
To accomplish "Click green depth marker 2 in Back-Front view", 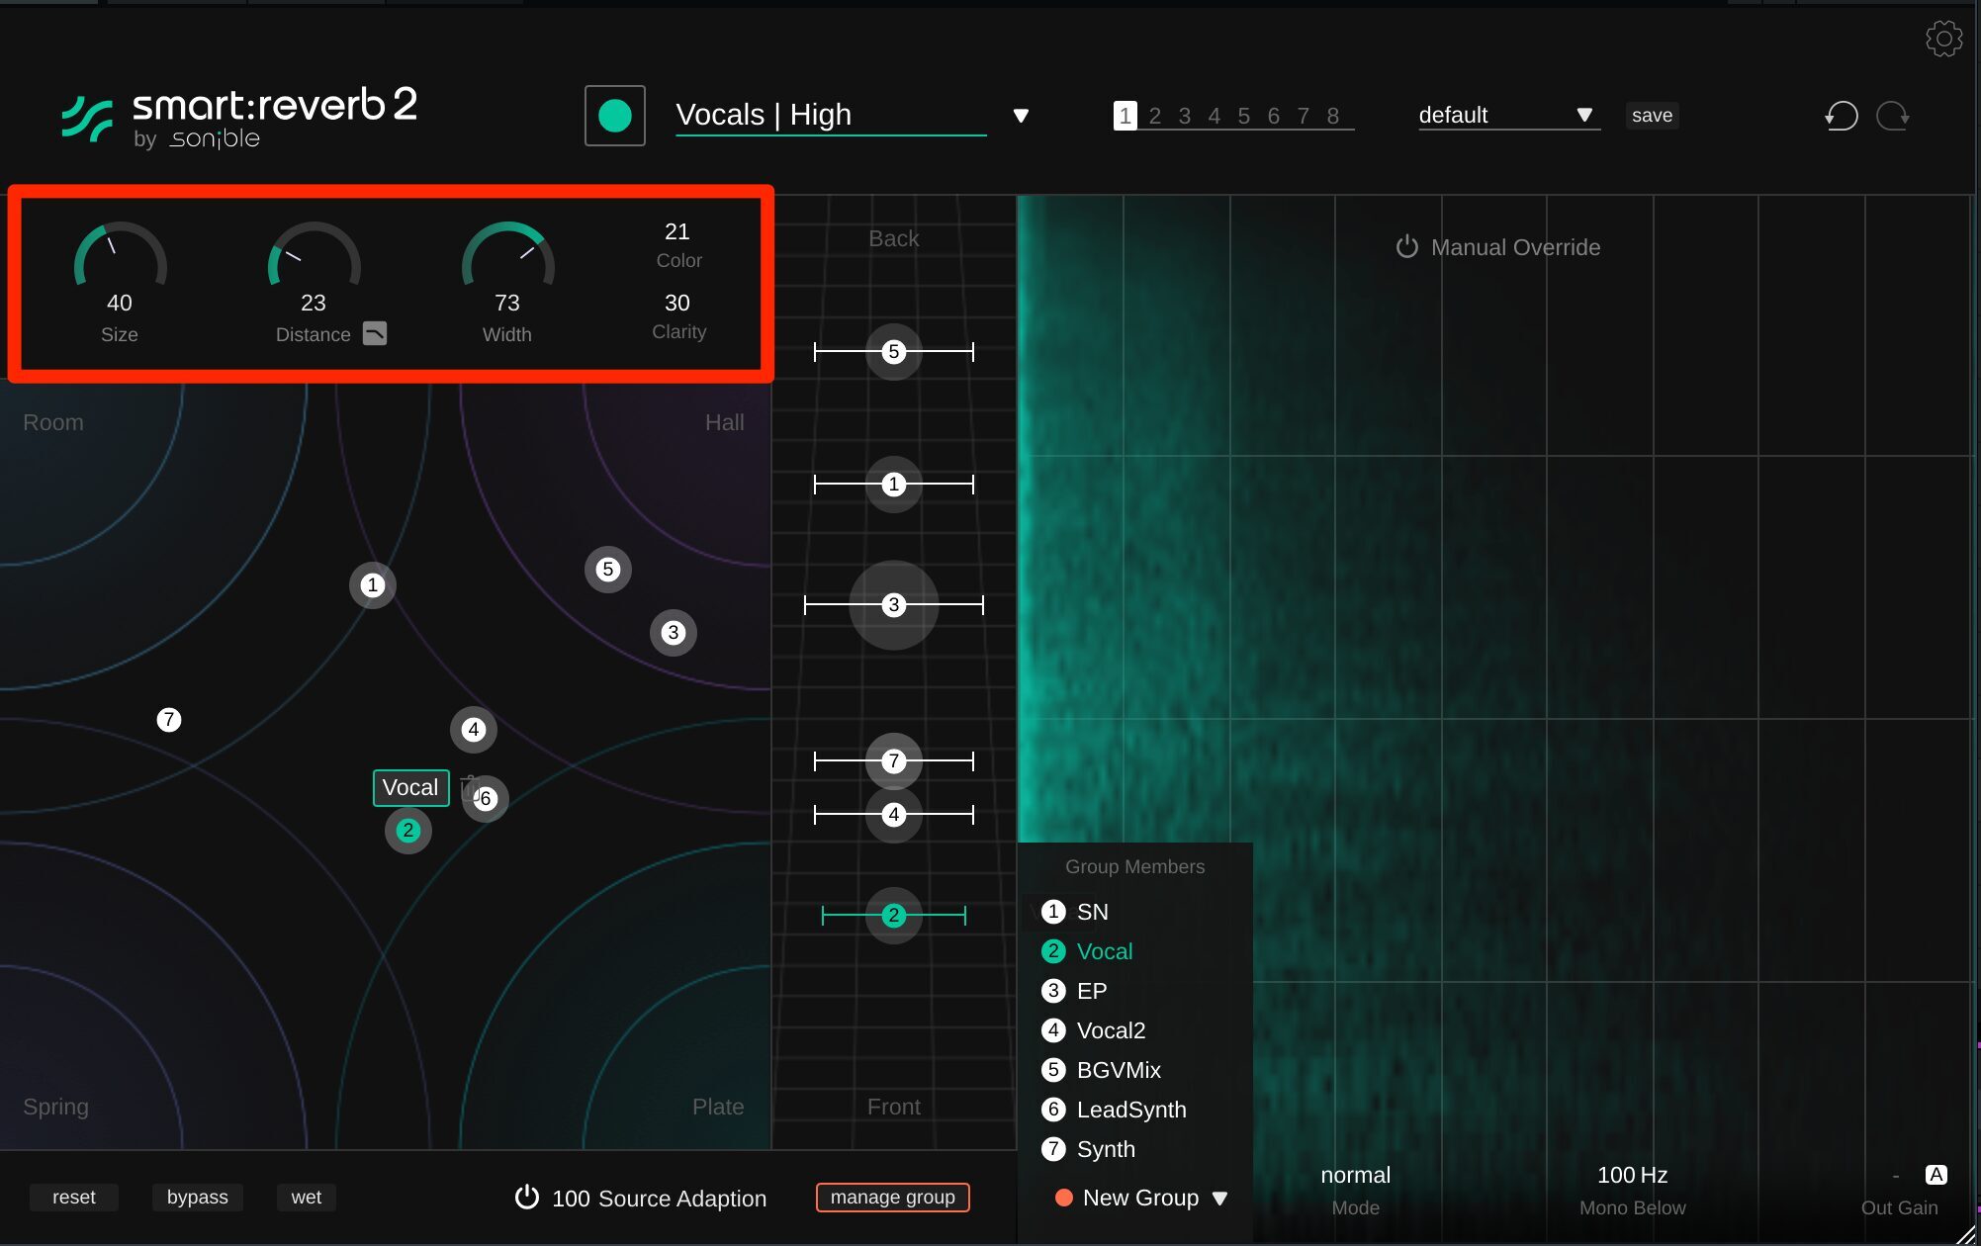I will click(x=894, y=916).
